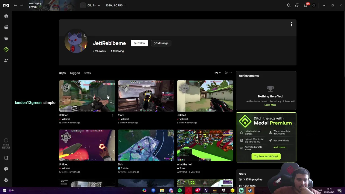Viewport: 345px width, 194px height.
Task: Click the storage usage circle above 66 GB
Action: pos(6,140)
